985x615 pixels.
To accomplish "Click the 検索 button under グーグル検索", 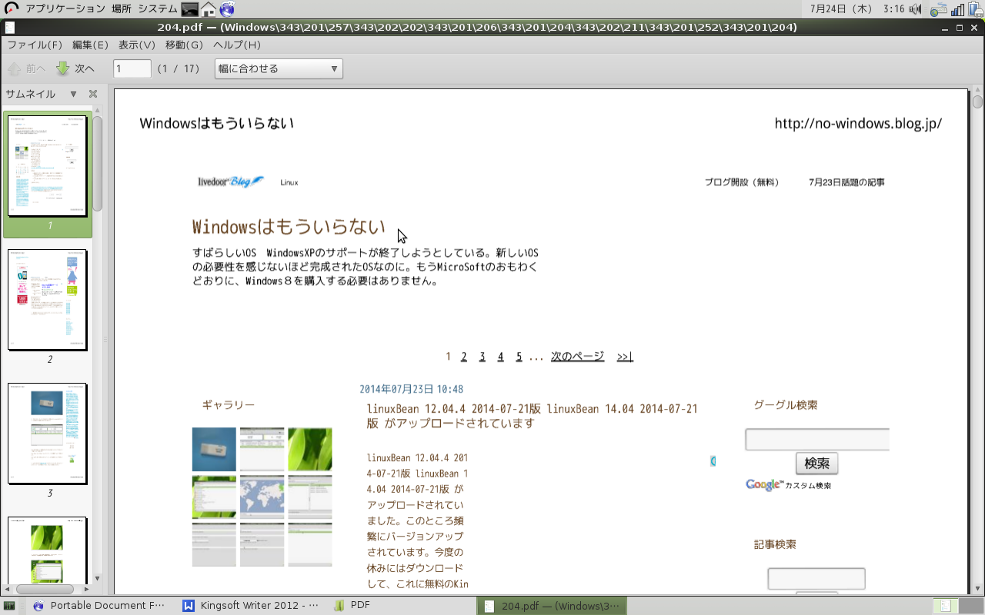I will (816, 464).
